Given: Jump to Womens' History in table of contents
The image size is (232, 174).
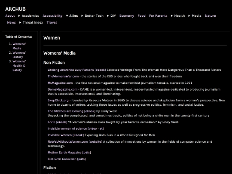Looking at the screenshot, I should (x=19, y=55).
